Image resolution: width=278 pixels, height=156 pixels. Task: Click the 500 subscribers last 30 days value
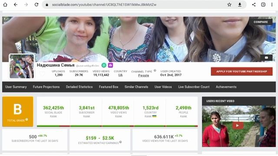pyautogui.click(x=33, y=137)
